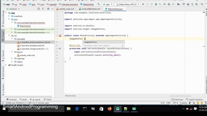Click MainActivity breadcrumb in navigation bar
Image resolution: width=207 pixels, height=116 pixels.
click(87, 4)
